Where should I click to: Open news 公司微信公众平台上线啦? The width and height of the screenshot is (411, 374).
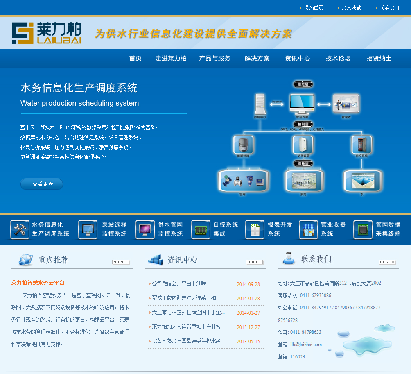coord(179,283)
